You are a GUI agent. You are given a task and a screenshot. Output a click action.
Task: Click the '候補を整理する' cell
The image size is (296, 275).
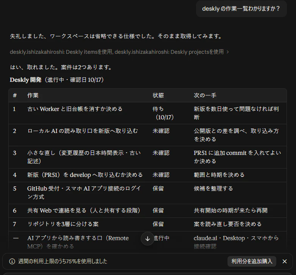coord(213,189)
